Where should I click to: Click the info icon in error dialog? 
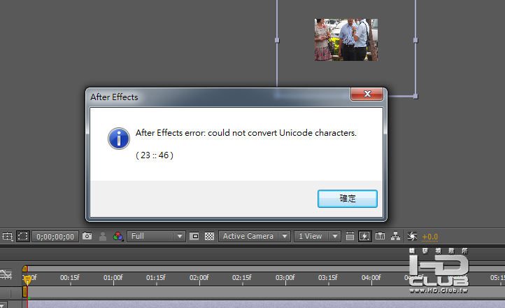tap(119, 139)
